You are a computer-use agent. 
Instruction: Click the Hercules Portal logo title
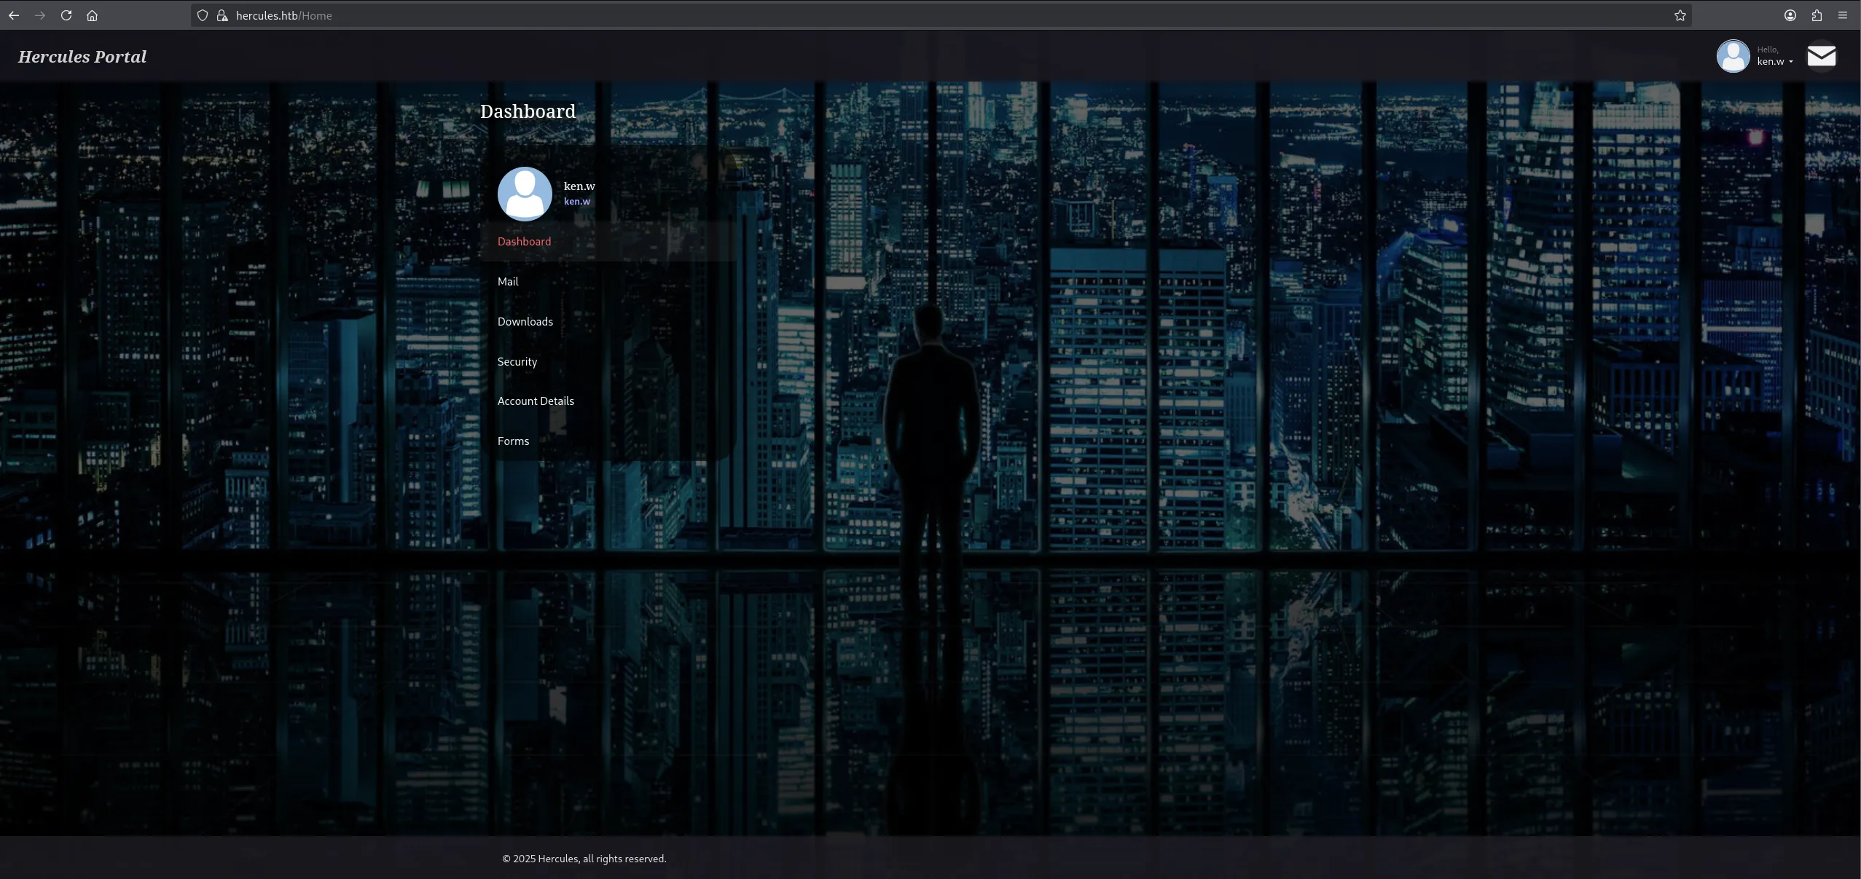click(82, 57)
